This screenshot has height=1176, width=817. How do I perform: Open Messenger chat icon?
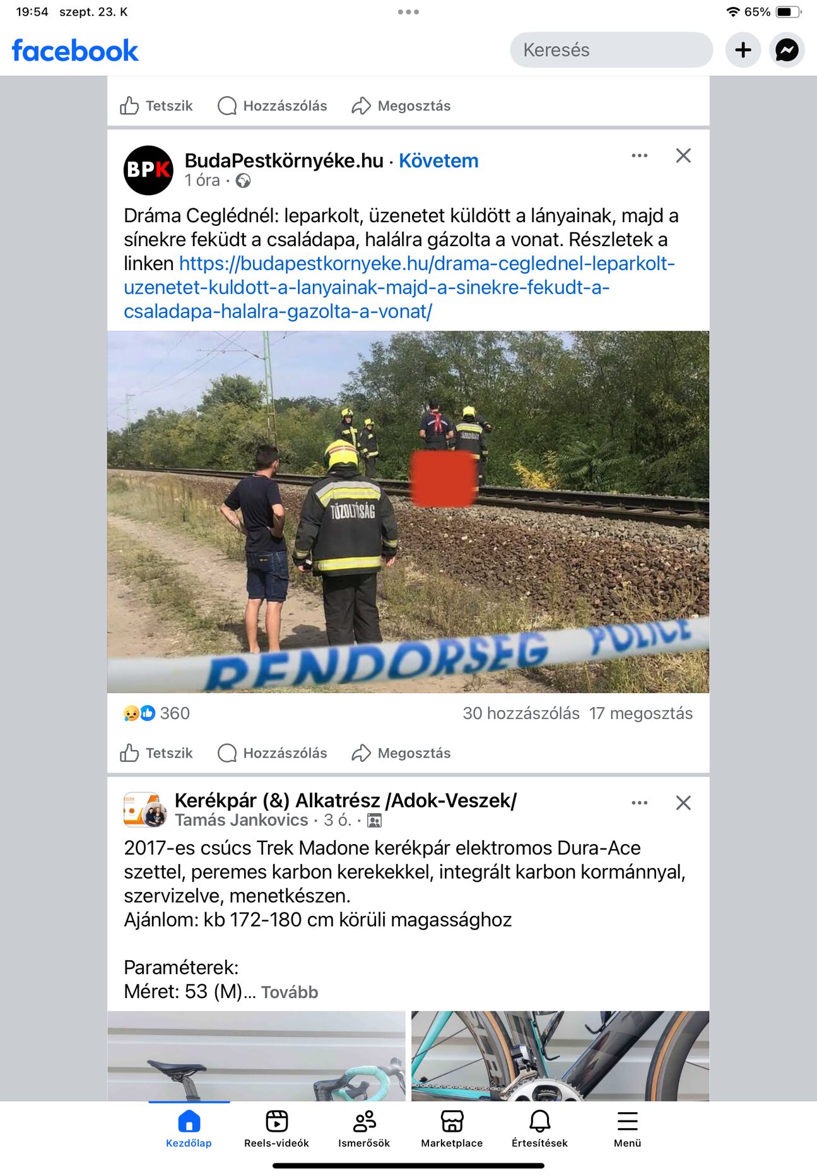tap(787, 50)
